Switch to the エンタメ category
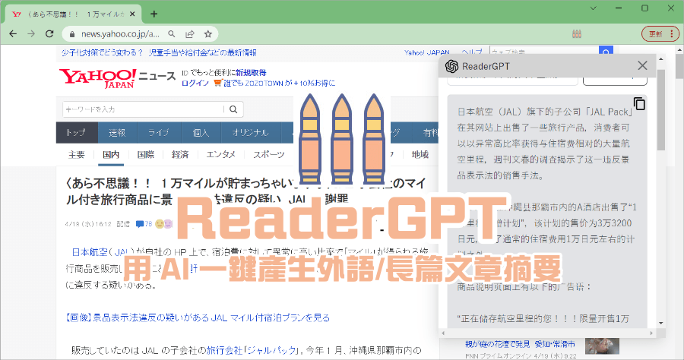 [x=220, y=154]
